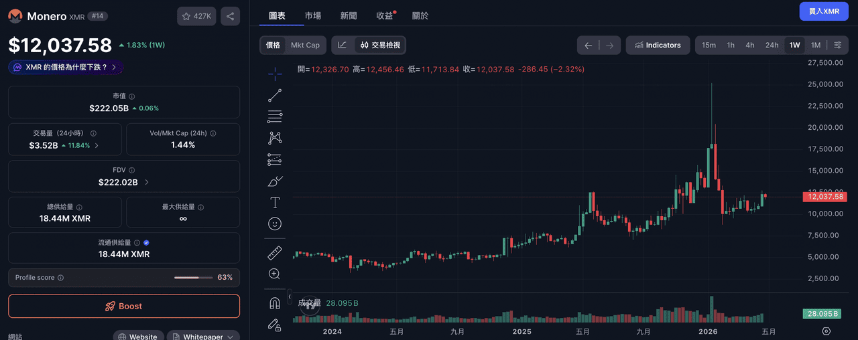The width and height of the screenshot is (858, 340).
Task: Pick the brush drawing tool
Action: click(x=275, y=181)
